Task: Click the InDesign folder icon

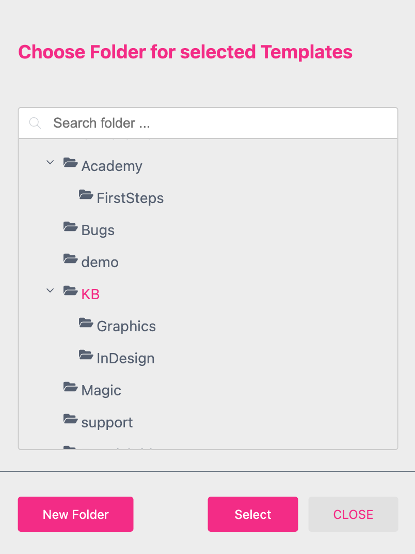Action: point(86,355)
